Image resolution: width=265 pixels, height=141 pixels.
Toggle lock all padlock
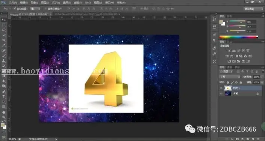point(241,82)
